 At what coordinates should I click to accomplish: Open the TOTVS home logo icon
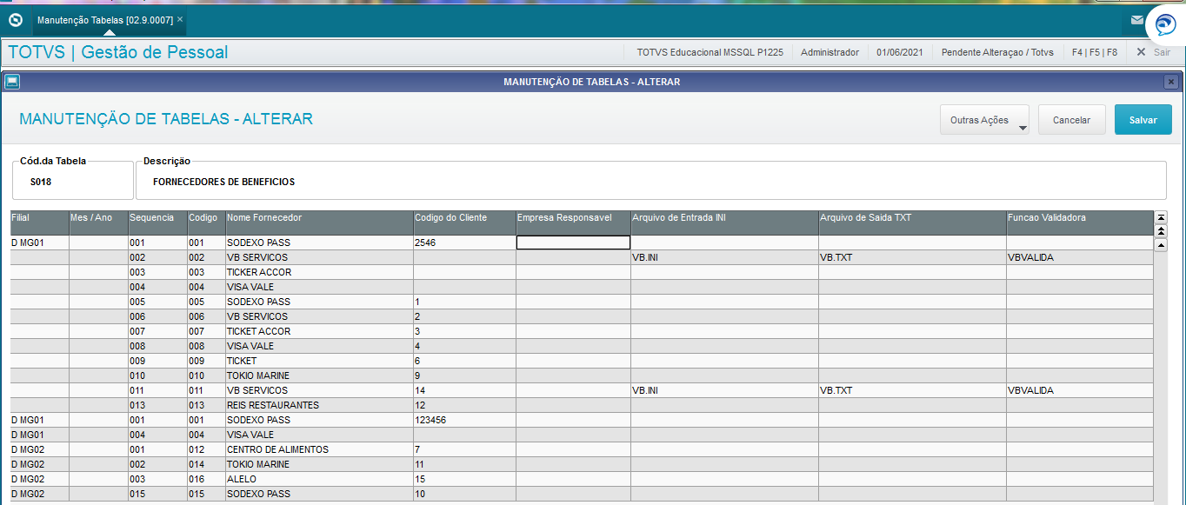16,19
